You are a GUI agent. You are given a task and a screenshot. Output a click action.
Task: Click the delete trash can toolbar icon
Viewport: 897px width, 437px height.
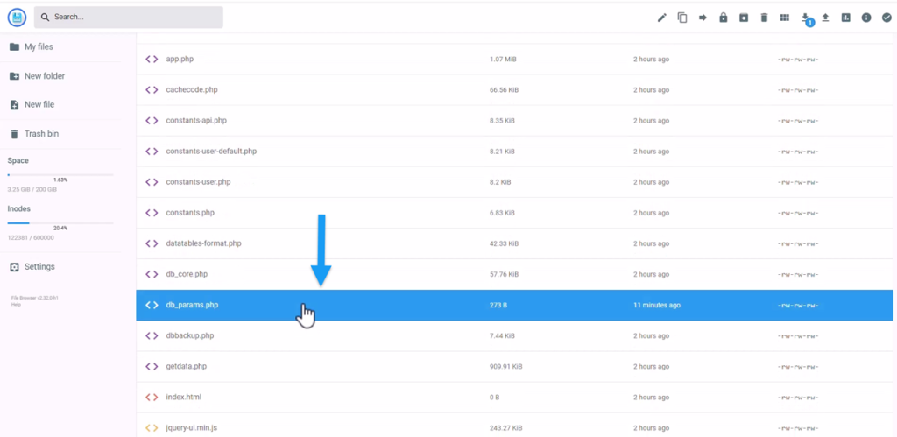tap(764, 18)
